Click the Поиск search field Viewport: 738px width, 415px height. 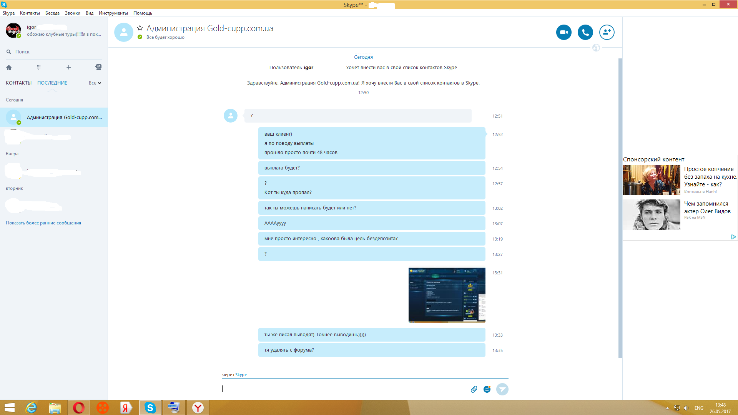[54, 52]
